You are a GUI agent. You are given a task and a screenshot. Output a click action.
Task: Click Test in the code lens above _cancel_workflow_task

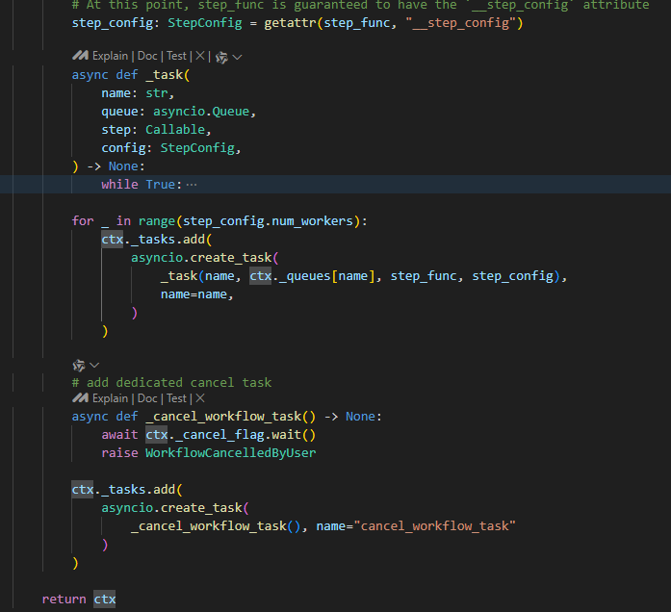click(176, 398)
